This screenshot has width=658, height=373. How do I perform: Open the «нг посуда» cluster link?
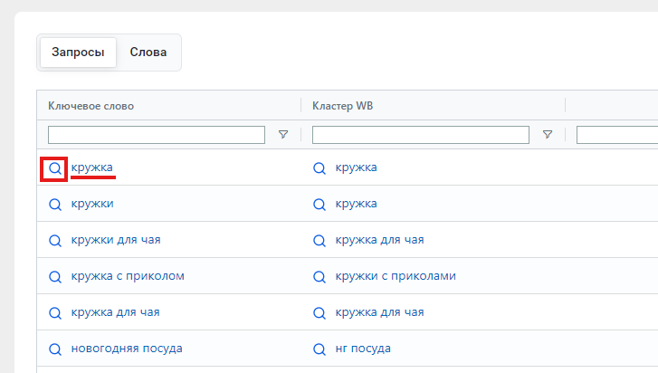(x=363, y=349)
